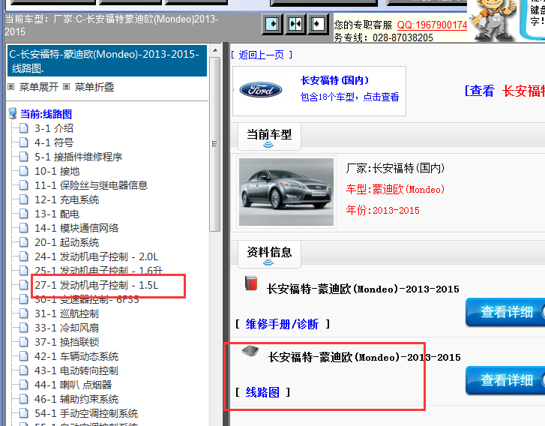Open tree item 11-1 保险丝与继电器信息
The image size is (545, 426).
tap(91, 185)
